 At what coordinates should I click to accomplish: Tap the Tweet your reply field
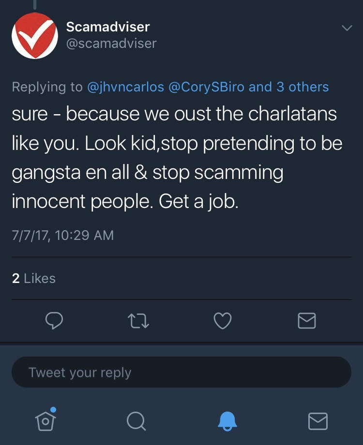[181, 372]
